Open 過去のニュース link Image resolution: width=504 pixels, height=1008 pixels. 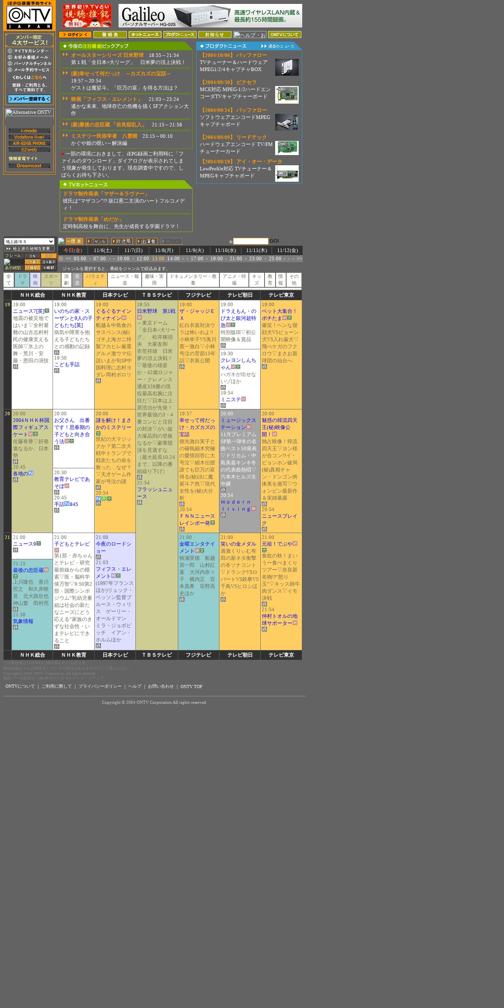(x=278, y=46)
